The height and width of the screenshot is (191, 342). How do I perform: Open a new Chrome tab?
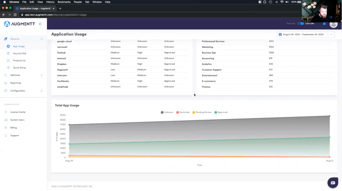pyautogui.click(x=60, y=9)
